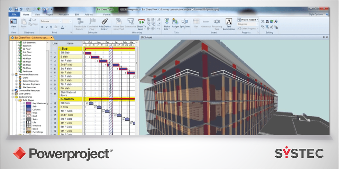The height and width of the screenshot is (169, 339).
Task: Click the Delete X icon in Editing group
Action: click(x=263, y=21)
